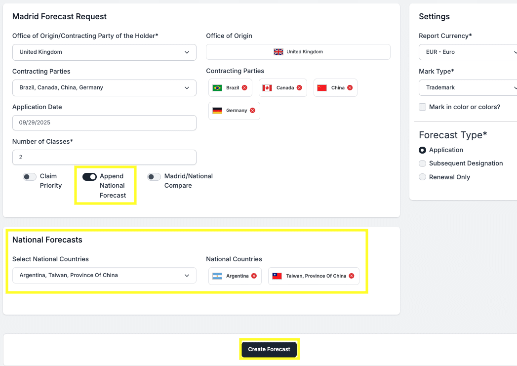This screenshot has width=517, height=366.
Task: Open Select National Countries dropdown
Action: (x=104, y=276)
